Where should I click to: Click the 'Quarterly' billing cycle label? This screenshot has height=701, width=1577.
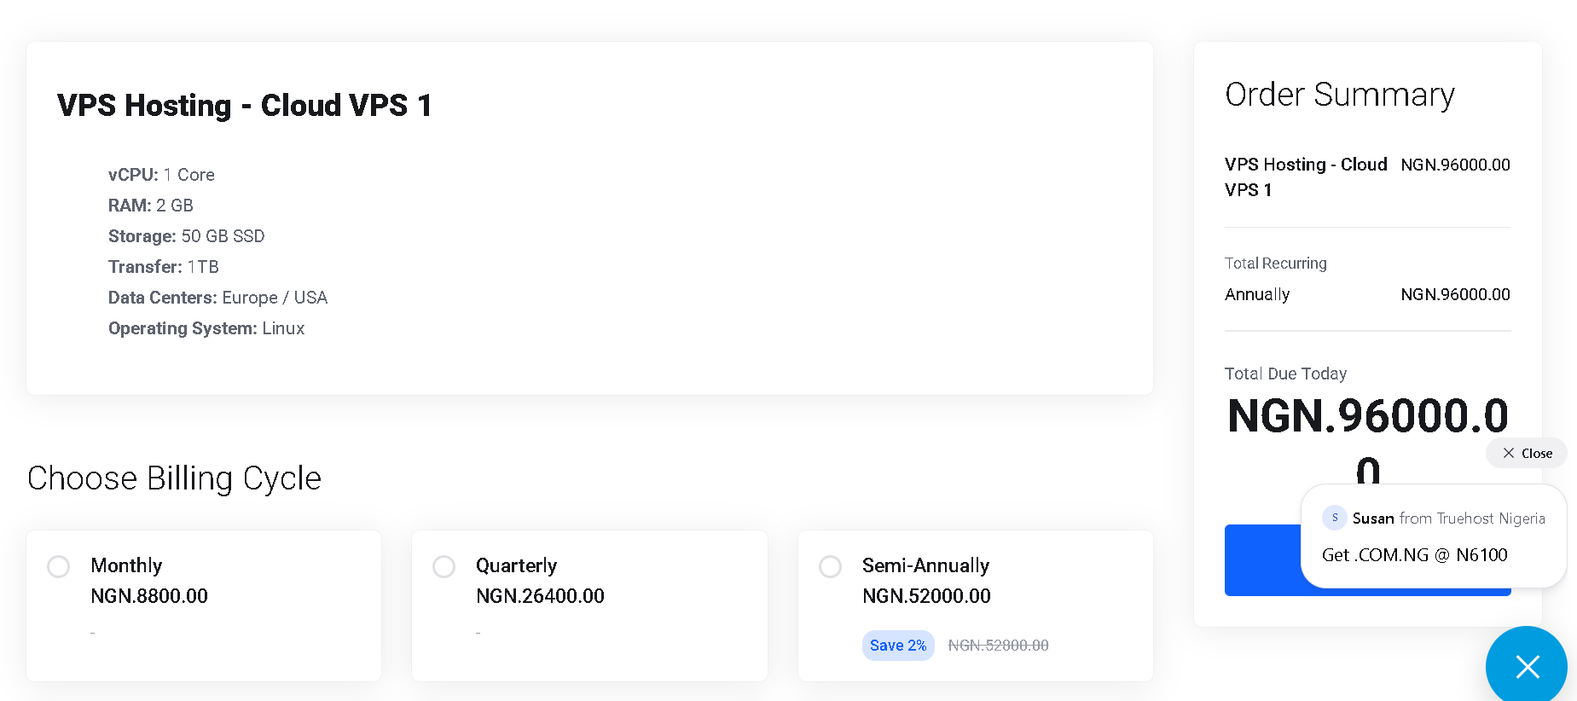[516, 565]
